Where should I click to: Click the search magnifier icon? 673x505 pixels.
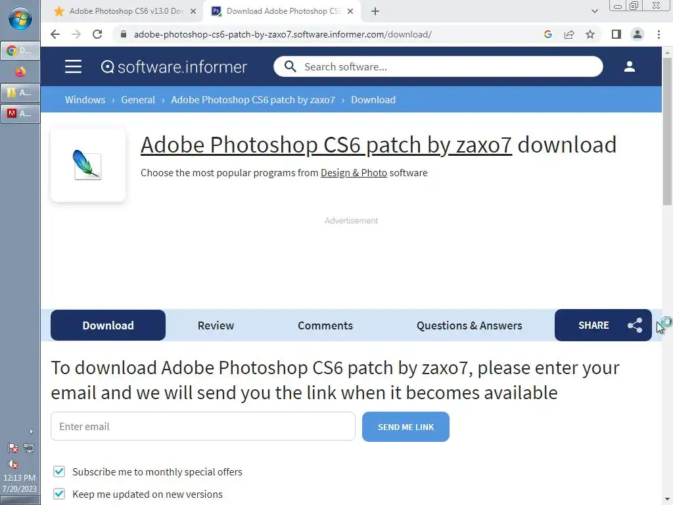tap(290, 66)
